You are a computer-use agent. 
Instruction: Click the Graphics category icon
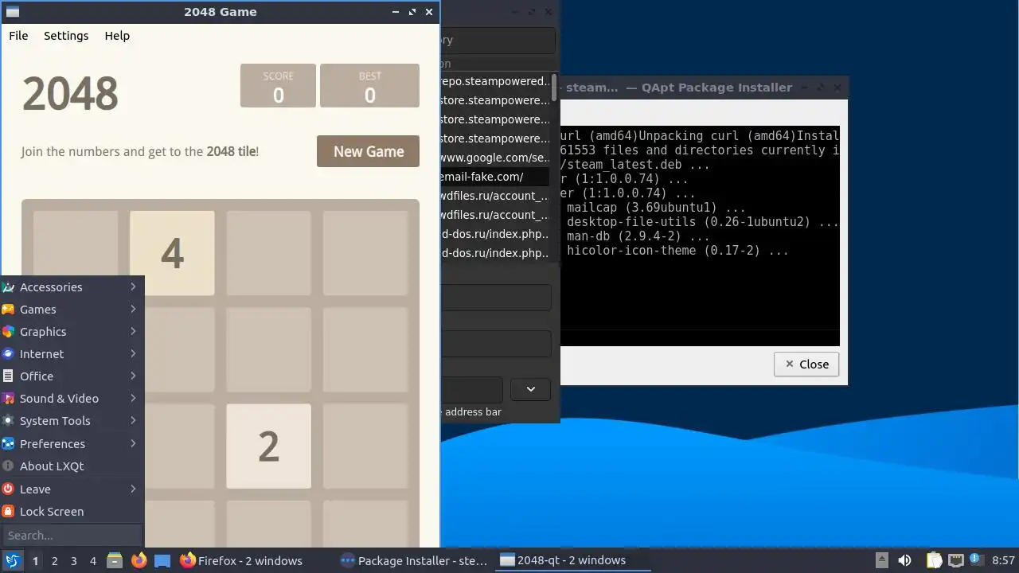click(x=8, y=332)
